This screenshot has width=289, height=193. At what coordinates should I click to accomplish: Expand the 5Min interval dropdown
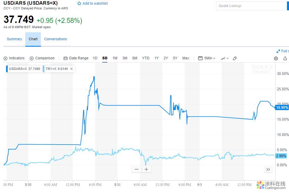207,58
